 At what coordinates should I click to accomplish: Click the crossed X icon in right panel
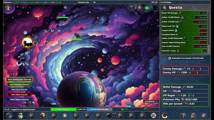coord(204,115)
